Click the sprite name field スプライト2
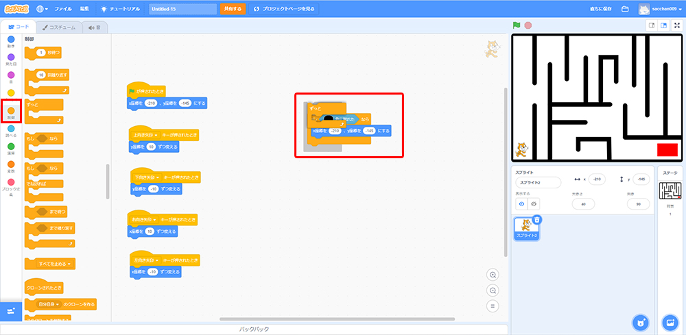The image size is (686, 335). [x=538, y=183]
